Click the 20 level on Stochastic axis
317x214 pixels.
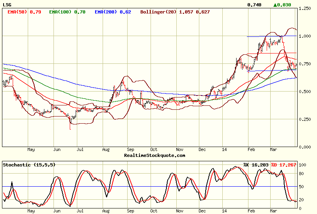[x=301, y=200]
